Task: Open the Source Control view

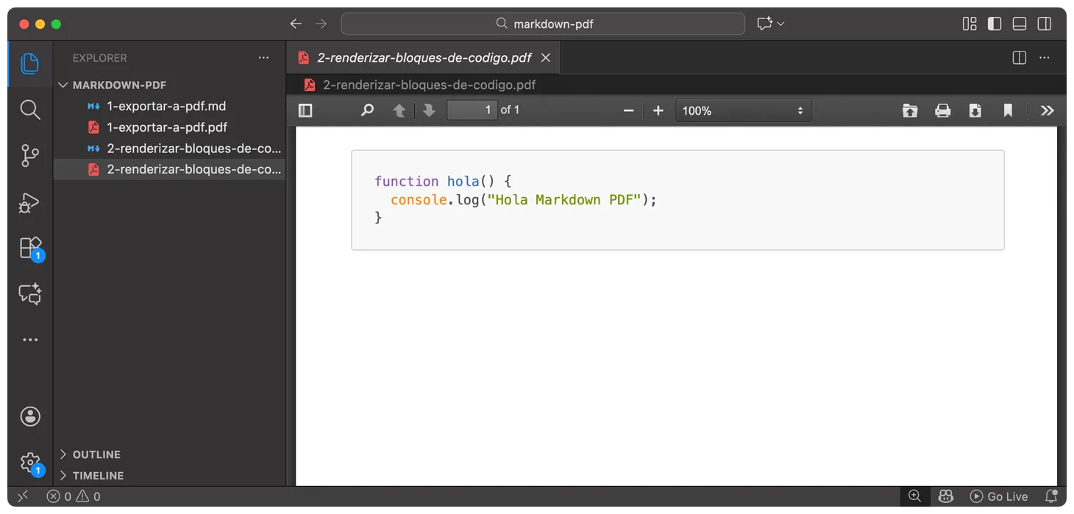Action: 30,155
